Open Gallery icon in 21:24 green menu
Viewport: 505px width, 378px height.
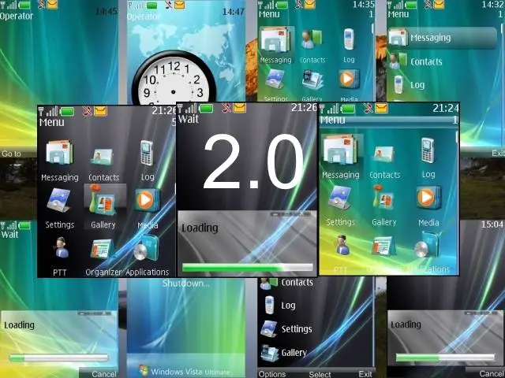point(383,197)
